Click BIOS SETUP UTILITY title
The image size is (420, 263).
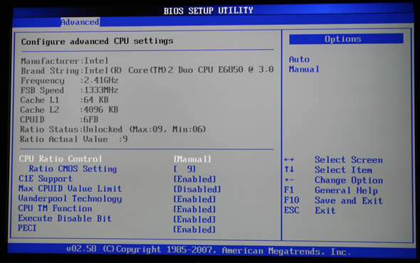point(209,11)
